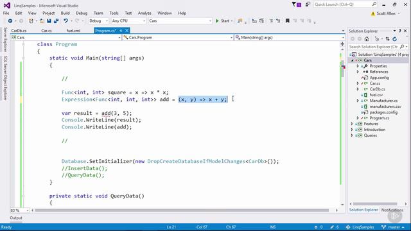This screenshot has height=231, width=411.
Task: Click the editor horizontal scrollbar
Action: tap(182, 210)
